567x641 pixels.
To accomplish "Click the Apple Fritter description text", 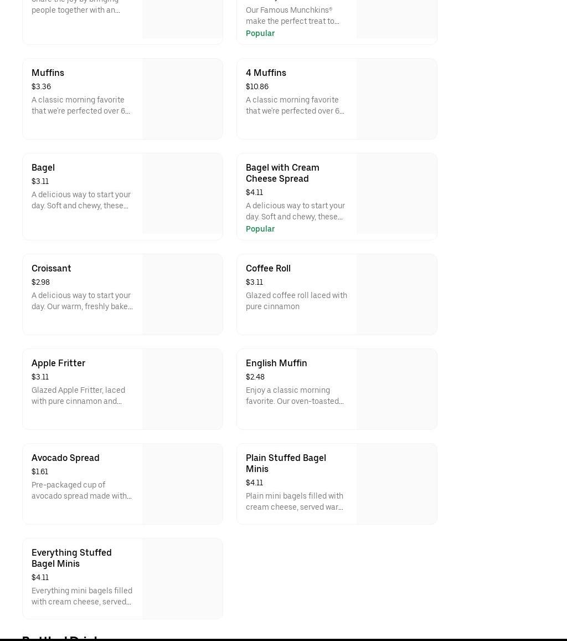I will 78,396.
